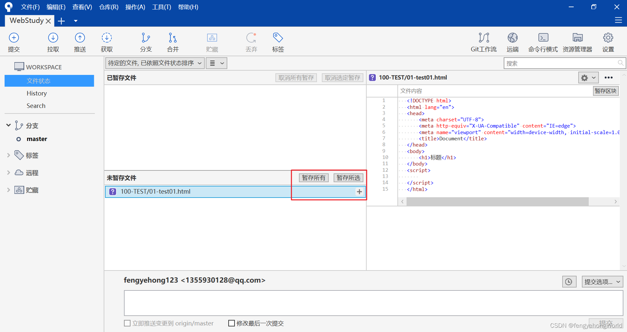Click the 标签 (Tag) toolbar icon
Image resolution: width=627 pixels, height=332 pixels.
[278, 42]
